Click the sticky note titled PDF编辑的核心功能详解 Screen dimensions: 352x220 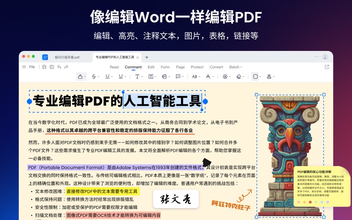click(322, 186)
